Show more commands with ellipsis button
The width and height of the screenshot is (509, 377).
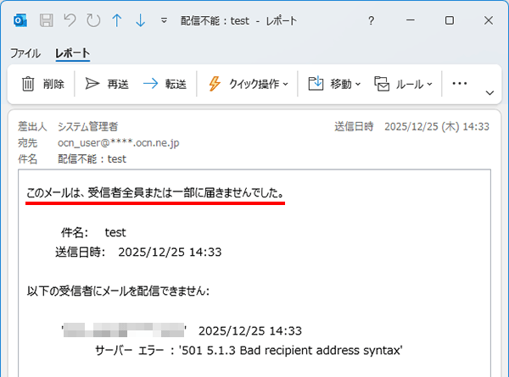click(460, 84)
